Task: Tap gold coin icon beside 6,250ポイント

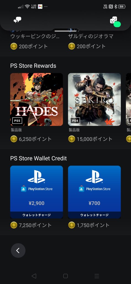Action: [x=14, y=139]
